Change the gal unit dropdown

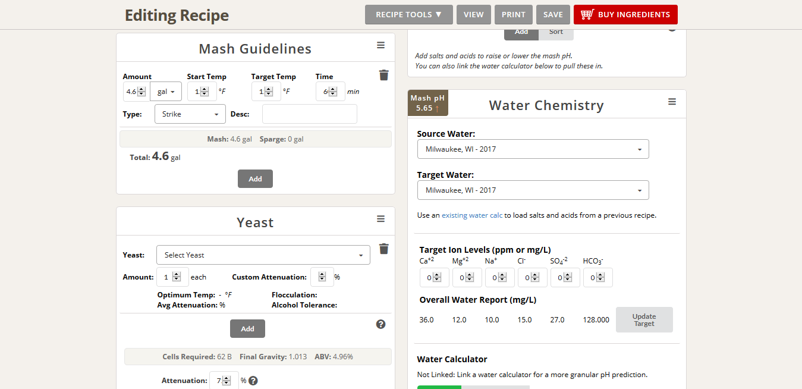(166, 92)
